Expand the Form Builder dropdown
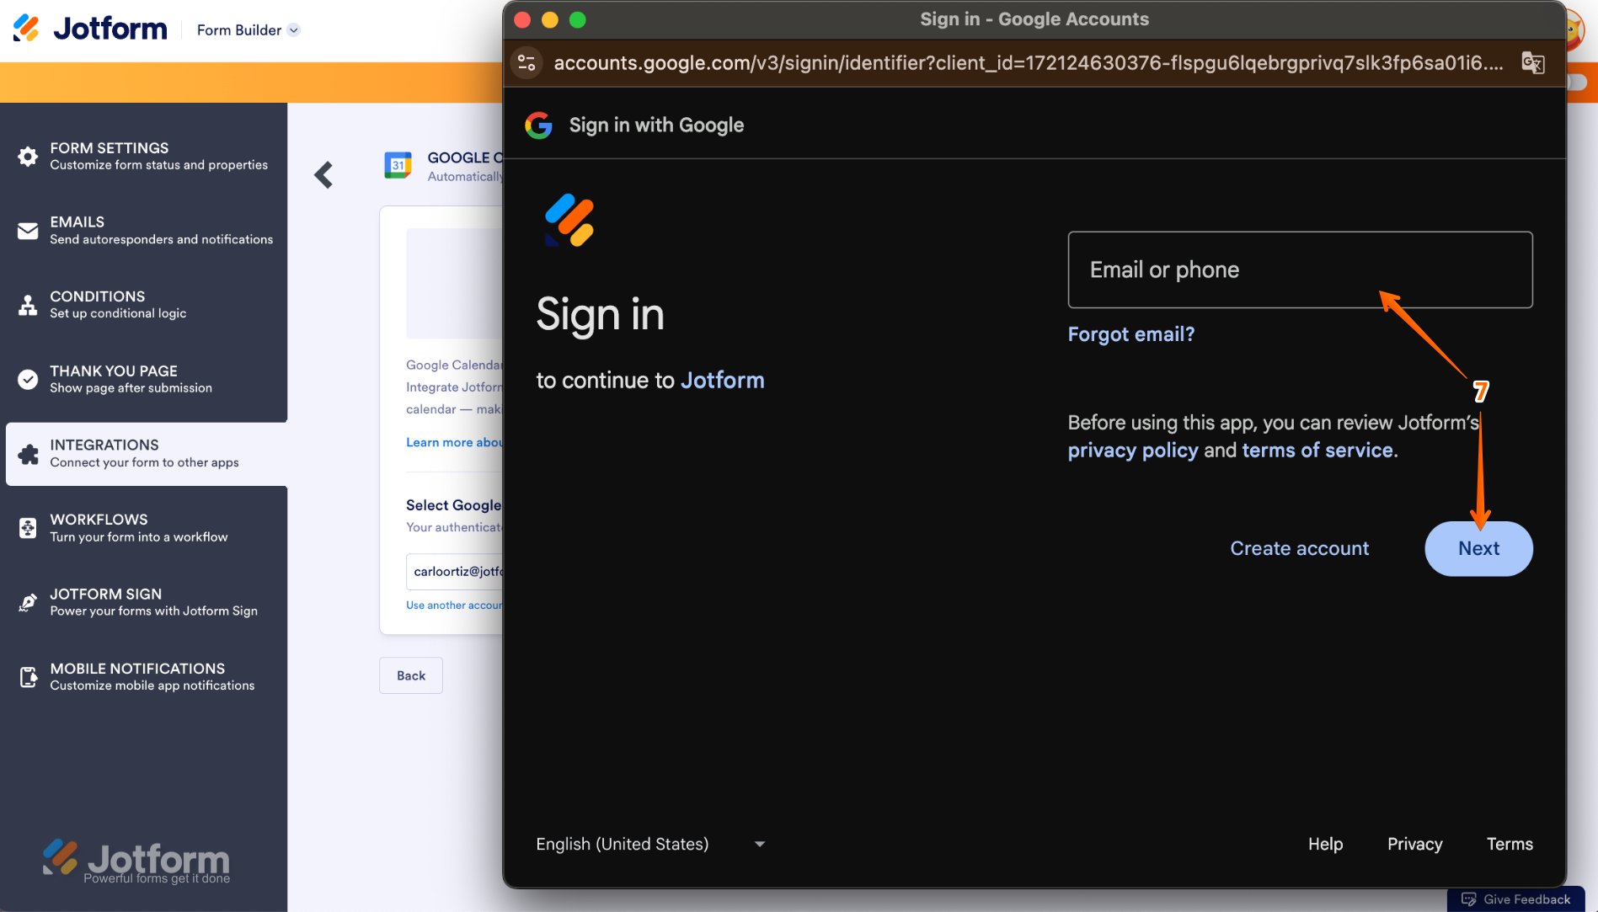Screen dimensions: 1598x912 point(293,29)
